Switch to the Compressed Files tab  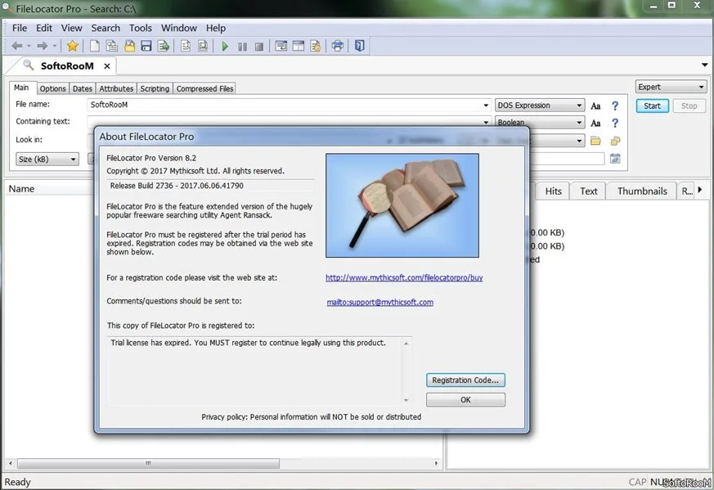(x=205, y=89)
